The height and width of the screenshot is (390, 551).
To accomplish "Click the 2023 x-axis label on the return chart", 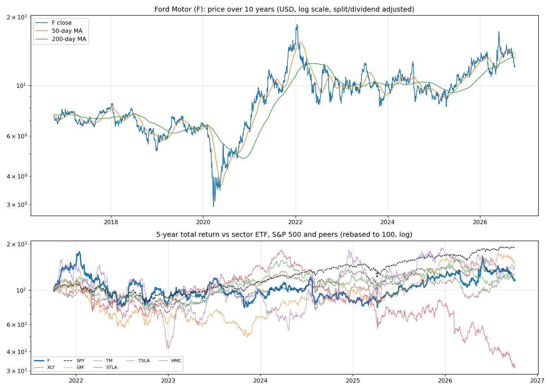I will (x=168, y=381).
